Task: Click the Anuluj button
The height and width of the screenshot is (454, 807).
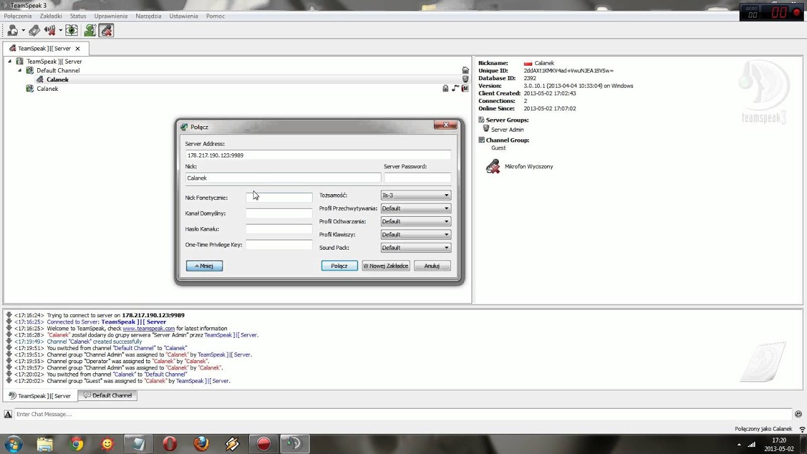Action: point(432,266)
